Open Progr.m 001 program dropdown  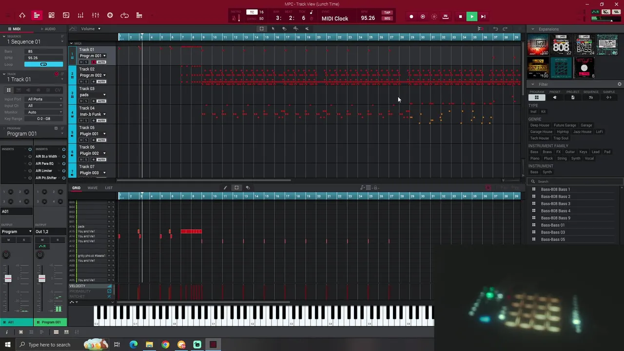pos(93,56)
